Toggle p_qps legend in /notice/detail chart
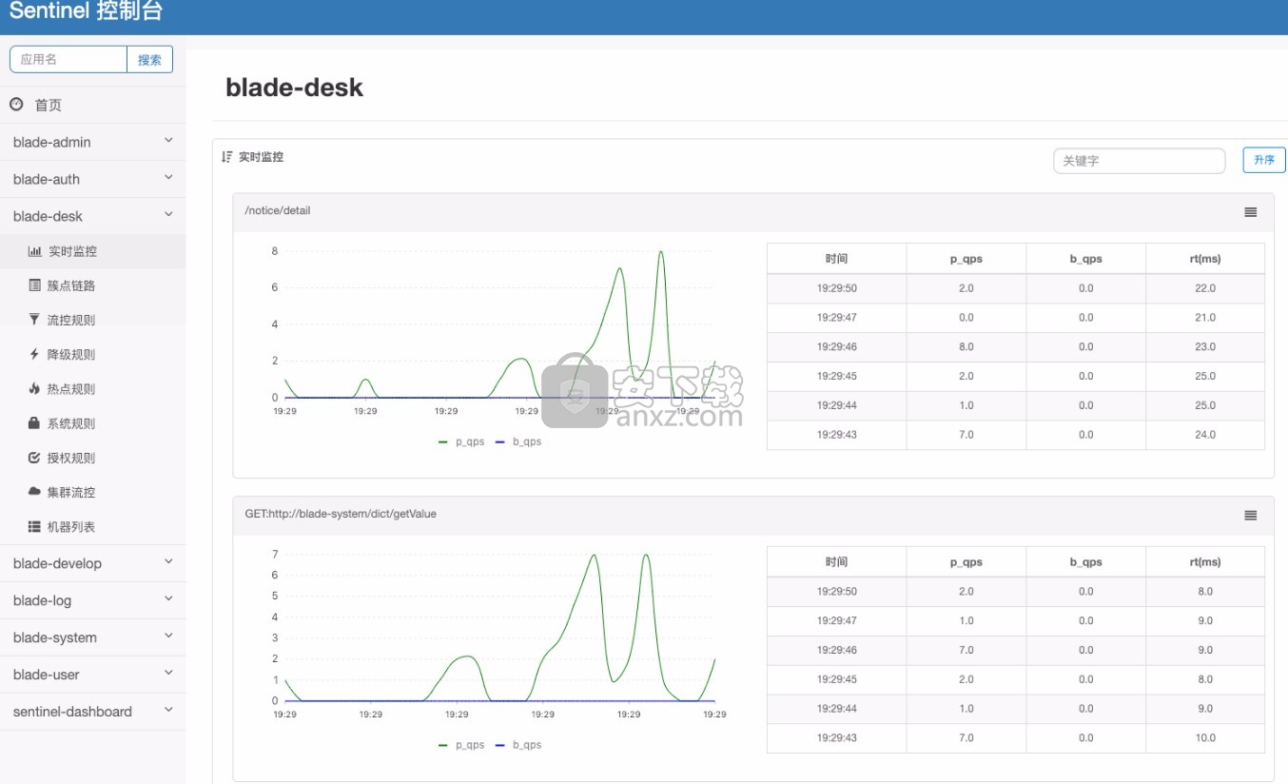Viewport: 1288px width, 784px height. click(461, 441)
